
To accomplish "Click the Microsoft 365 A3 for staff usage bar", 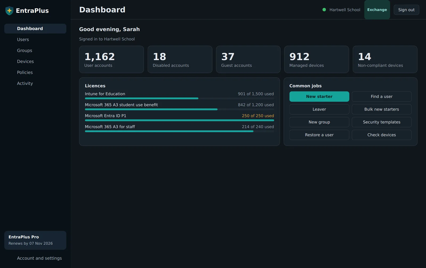I will click(179, 131).
